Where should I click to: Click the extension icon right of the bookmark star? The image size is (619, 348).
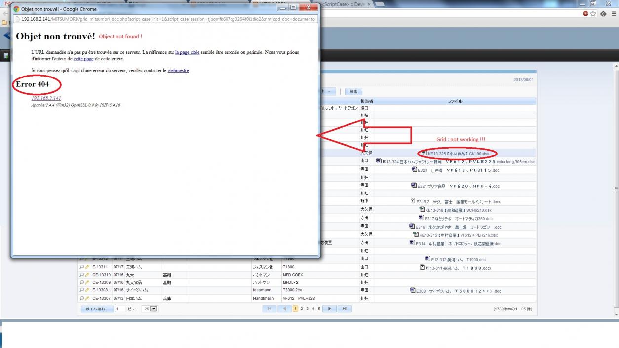point(603,14)
